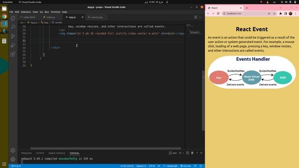Switch to the index.html editor tab

[29, 17]
